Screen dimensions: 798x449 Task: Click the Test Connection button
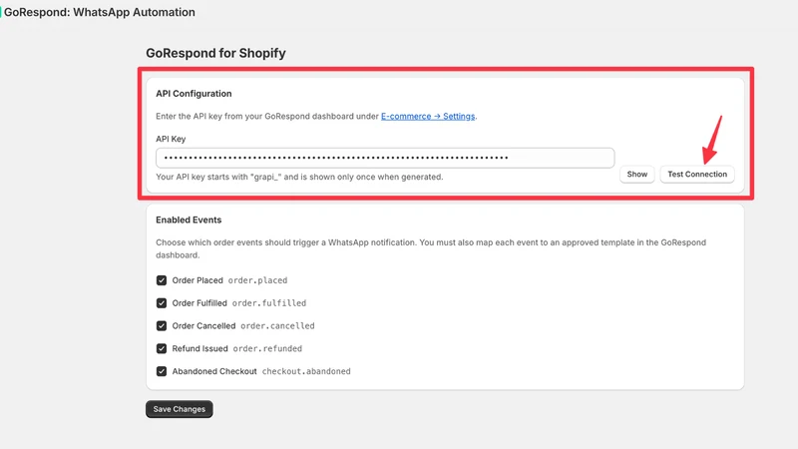pos(696,174)
